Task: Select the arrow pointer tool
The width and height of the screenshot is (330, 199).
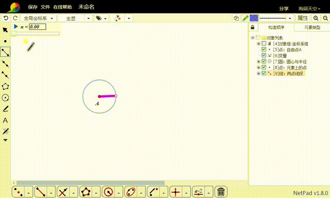Action: pos(5,30)
